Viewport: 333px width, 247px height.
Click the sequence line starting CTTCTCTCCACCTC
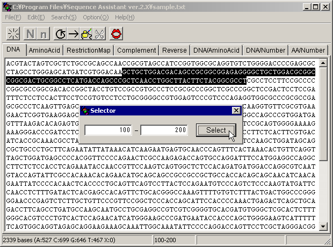[x=161, y=166]
